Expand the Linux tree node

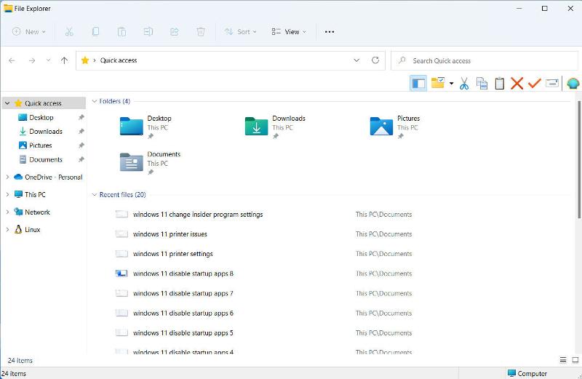[x=7, y=229]
